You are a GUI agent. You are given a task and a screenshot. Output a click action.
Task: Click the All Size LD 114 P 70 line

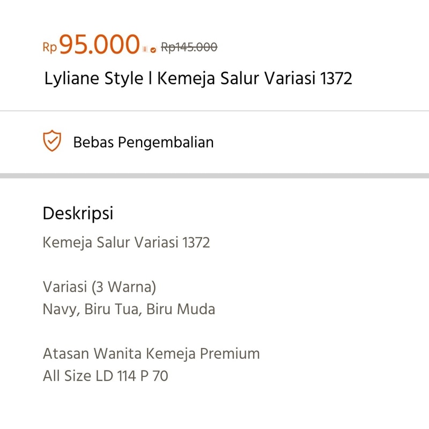pos(106,376)
